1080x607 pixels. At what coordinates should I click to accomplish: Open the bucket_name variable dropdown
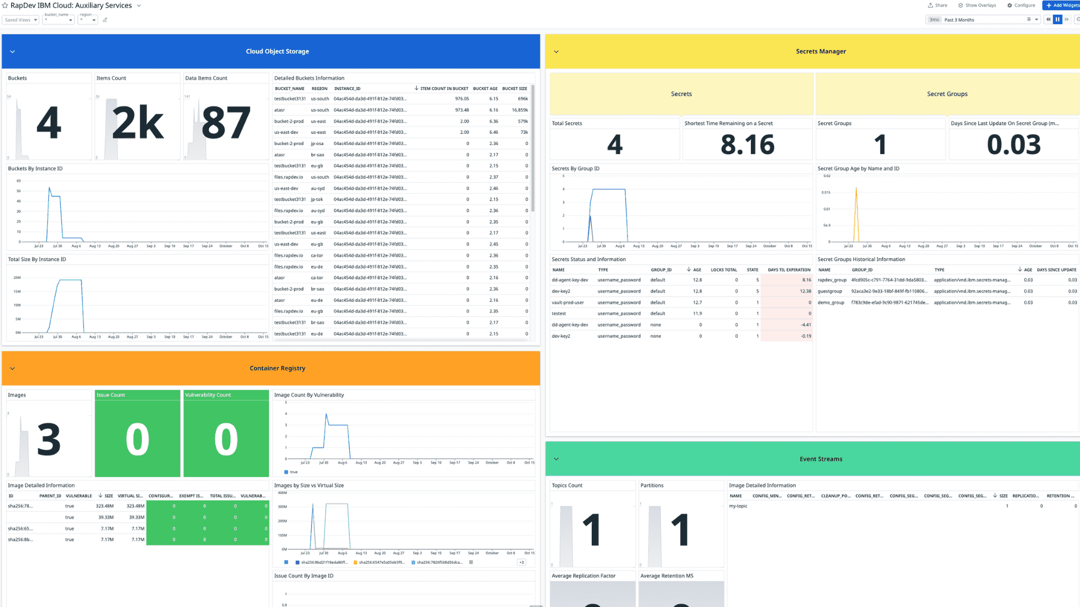click(59, 20)
